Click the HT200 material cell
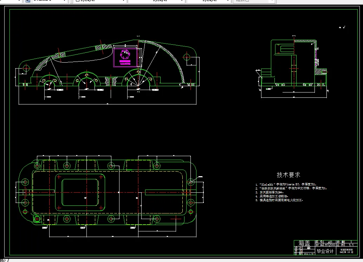The height and width of the screenshot is (262, 363). pos(330,245)
